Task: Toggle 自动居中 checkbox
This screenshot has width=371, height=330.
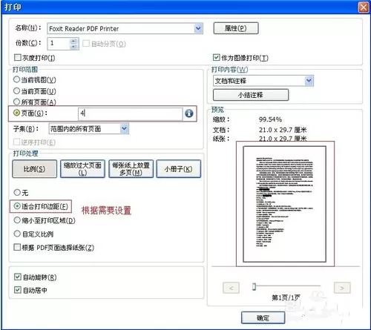Action: [x=18, y=290]
